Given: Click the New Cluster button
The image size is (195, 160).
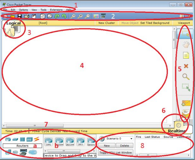Looking at the screenshot, I should 107,23.
